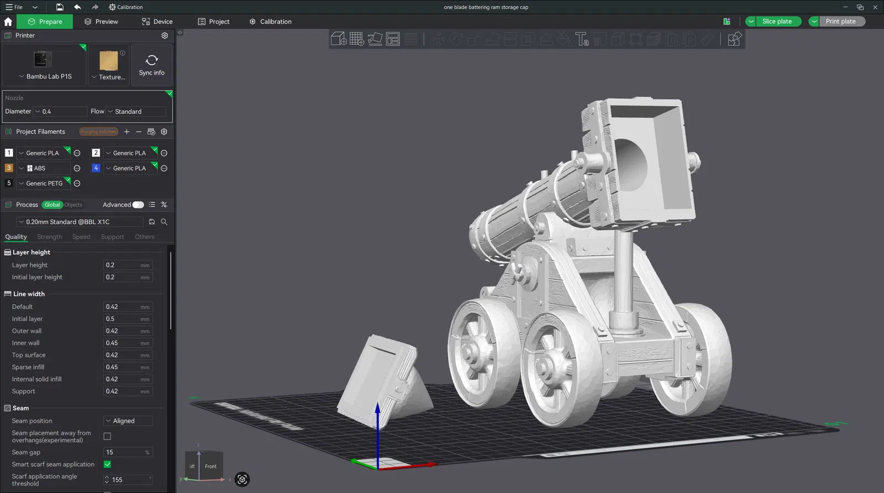Click the Auto orient toolbar icon
The height and width of the screenshot is (493, 884).
pos(375,39)
